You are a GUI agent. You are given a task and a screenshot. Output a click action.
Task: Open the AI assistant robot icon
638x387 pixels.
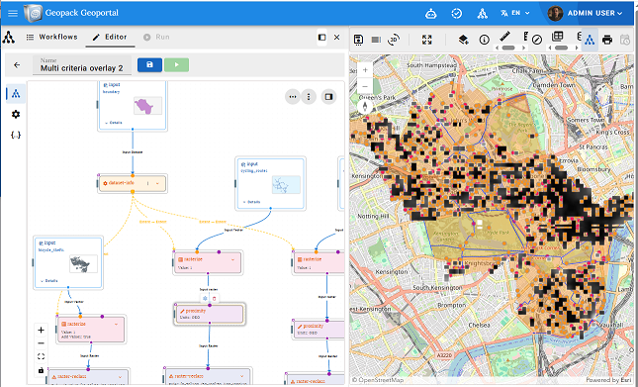[x=431, y=14]
